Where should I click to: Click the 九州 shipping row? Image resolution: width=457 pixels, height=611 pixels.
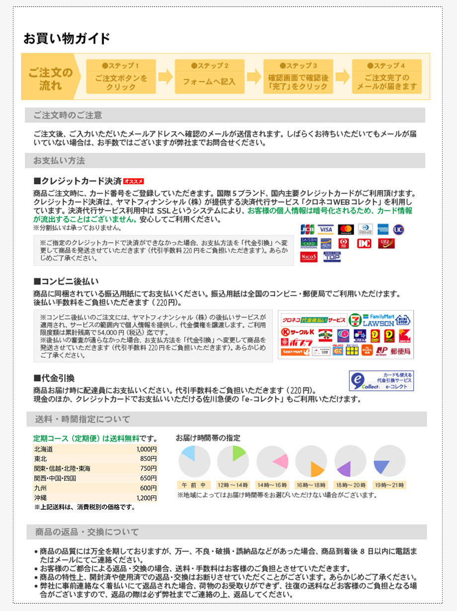pos(95,488)
